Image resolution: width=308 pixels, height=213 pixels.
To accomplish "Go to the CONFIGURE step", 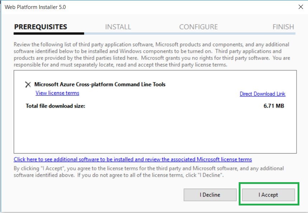I will pyautogui.click(x=198, y=27).
